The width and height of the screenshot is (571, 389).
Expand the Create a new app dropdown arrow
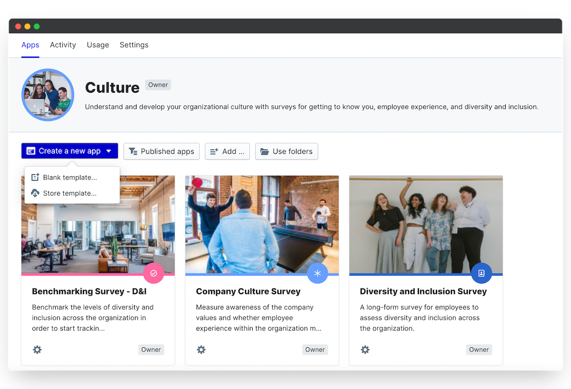(x=108, y=151)
